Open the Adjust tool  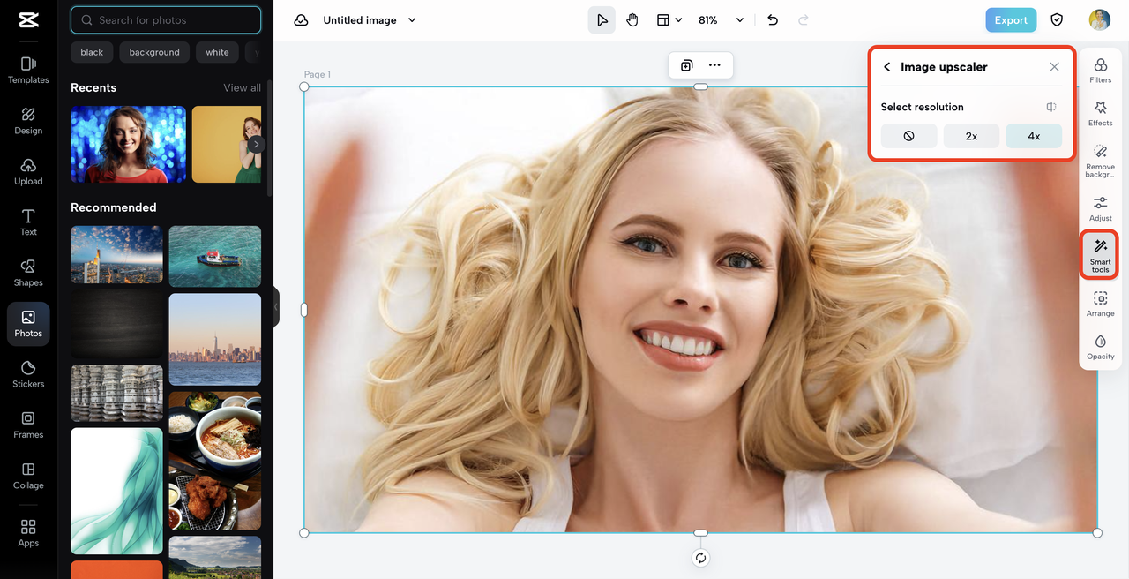coord(1100,209)
